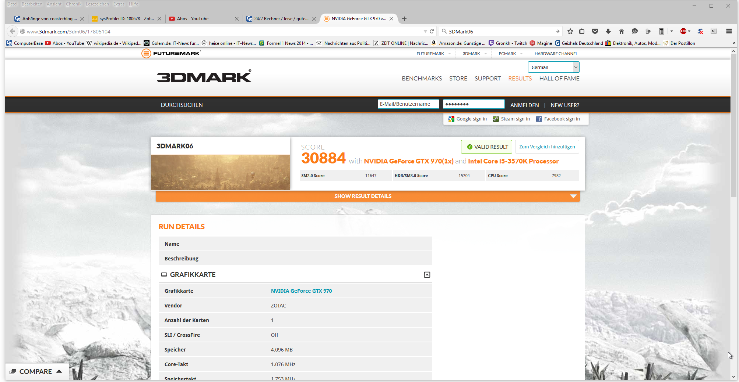Focus the password field
This screenshot has height=382, width=739.
(x=474, y=104)
